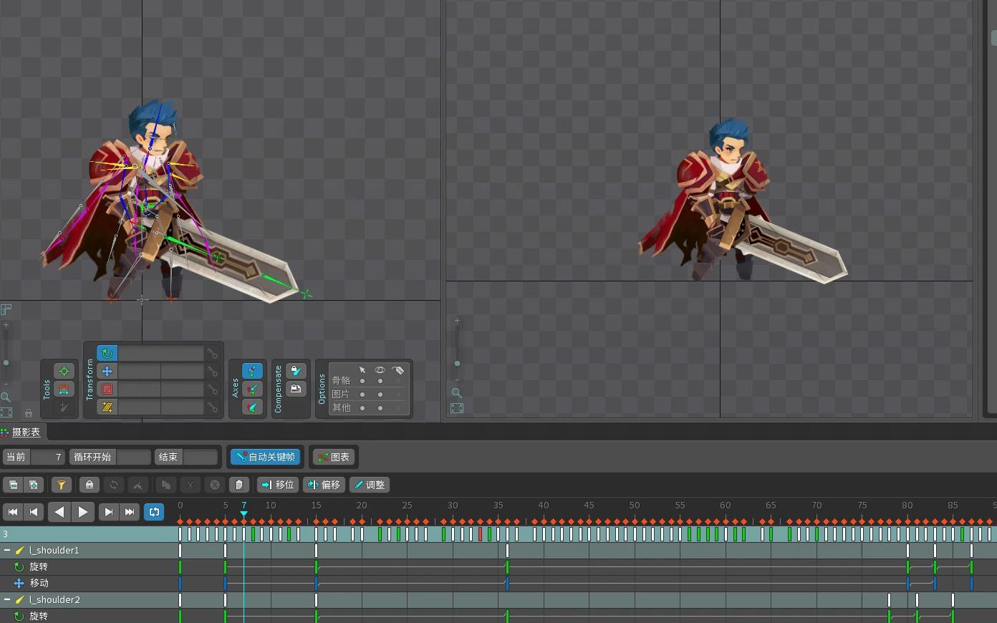Viewport: 997px width, 623px height.
Task: Toggle bone compensation
Action: point(296,371)
